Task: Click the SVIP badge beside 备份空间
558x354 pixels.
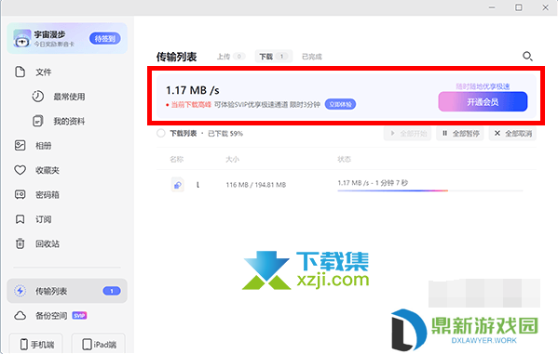Action: [x=79, y=316]
